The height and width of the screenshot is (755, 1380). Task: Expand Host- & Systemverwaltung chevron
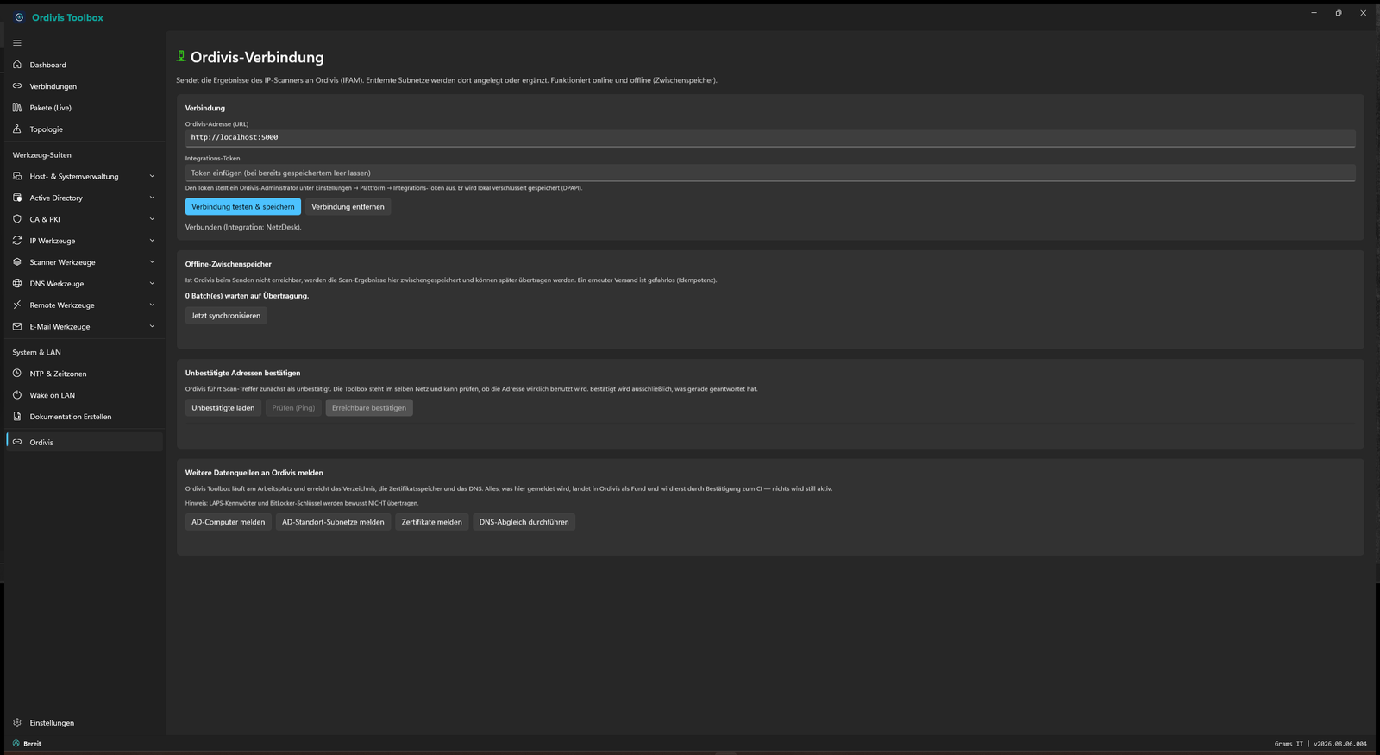(x=152, y=176)
